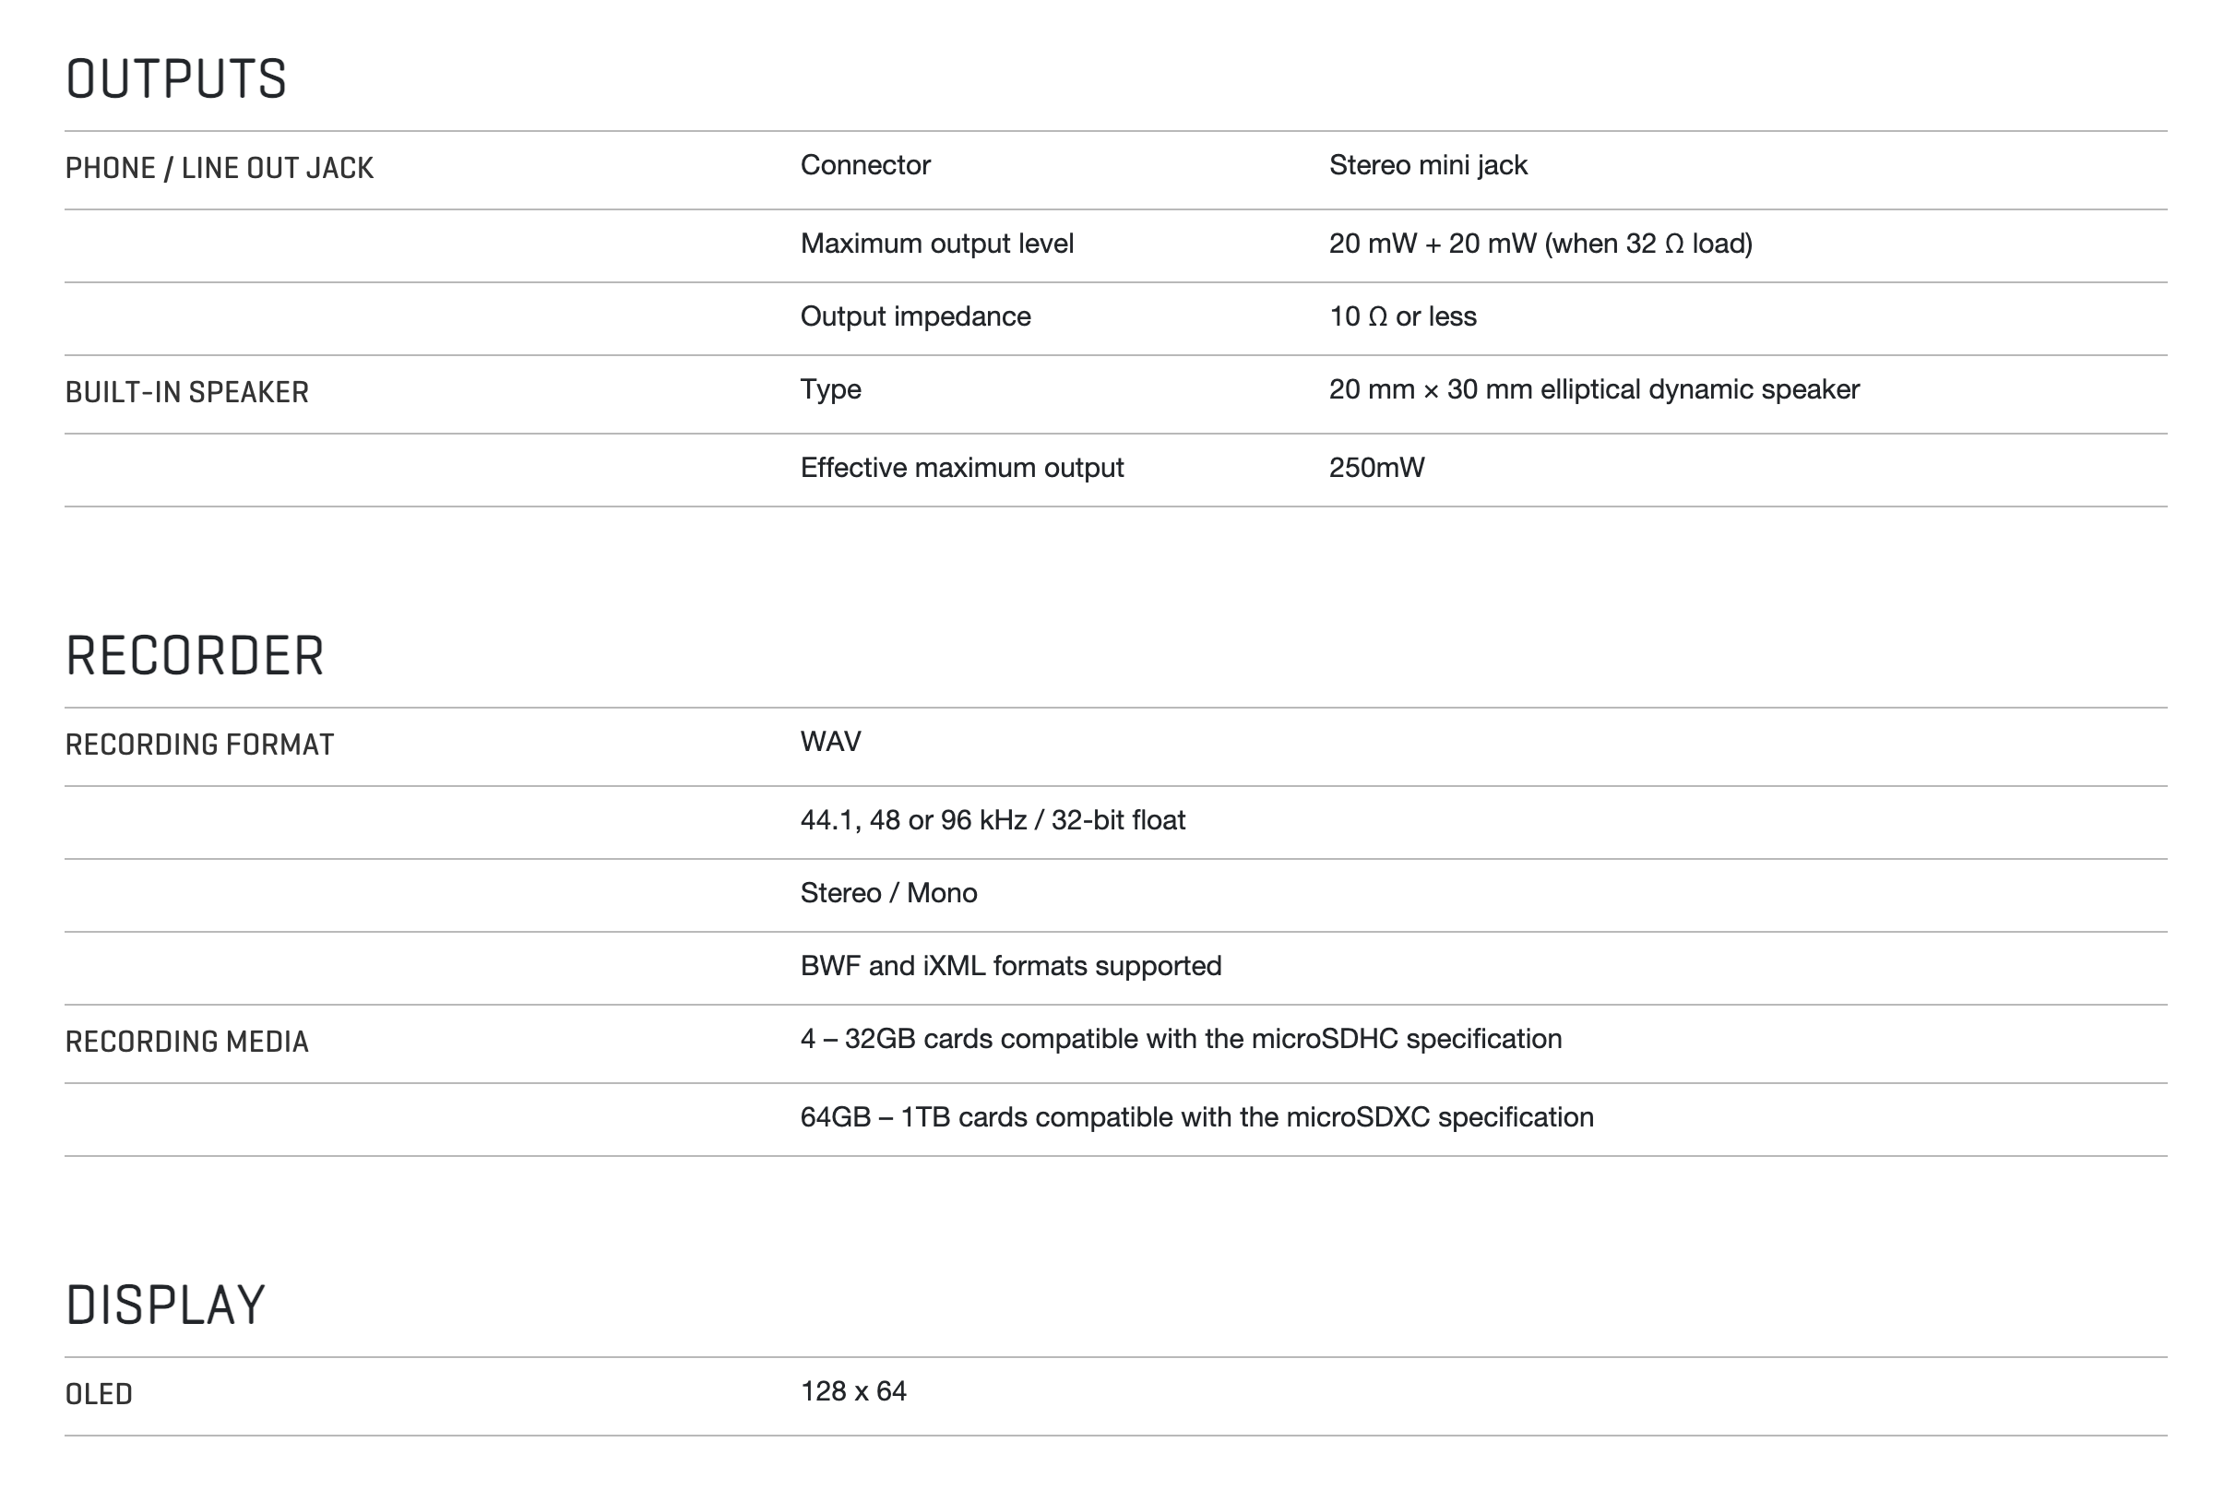Click the 32-bit float sample rate line

[x=993, y=821]
